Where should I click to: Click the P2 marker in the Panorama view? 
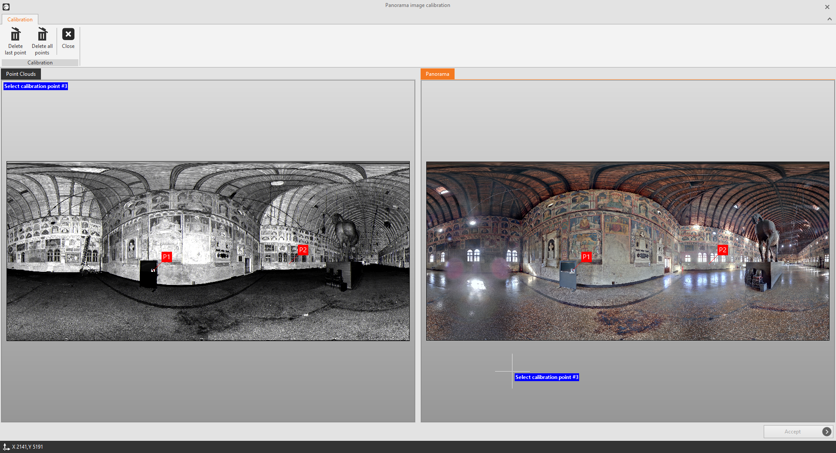[722, 250]
